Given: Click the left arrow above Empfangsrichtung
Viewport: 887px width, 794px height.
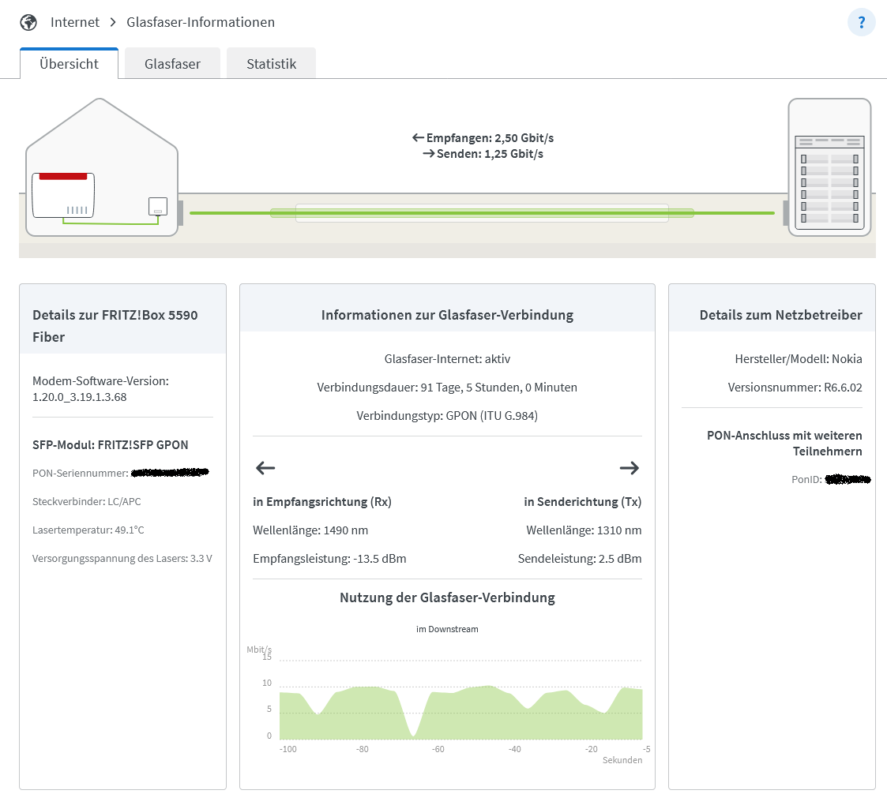Looking at the screenshot, I should 265,468.
